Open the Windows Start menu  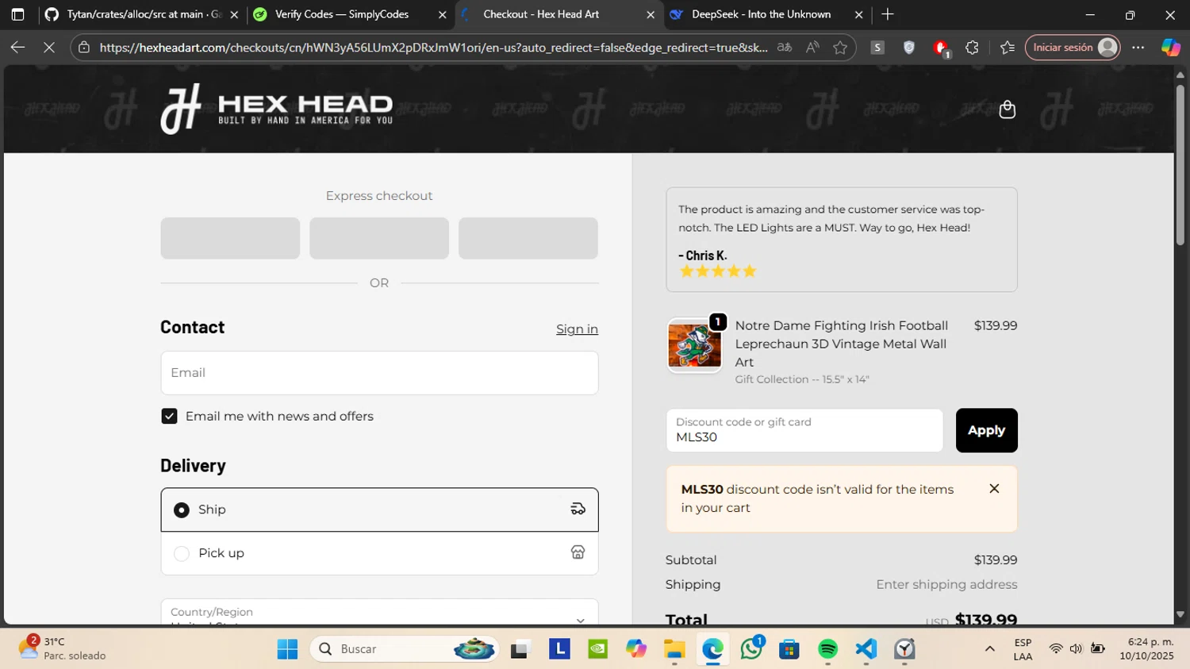287,649
